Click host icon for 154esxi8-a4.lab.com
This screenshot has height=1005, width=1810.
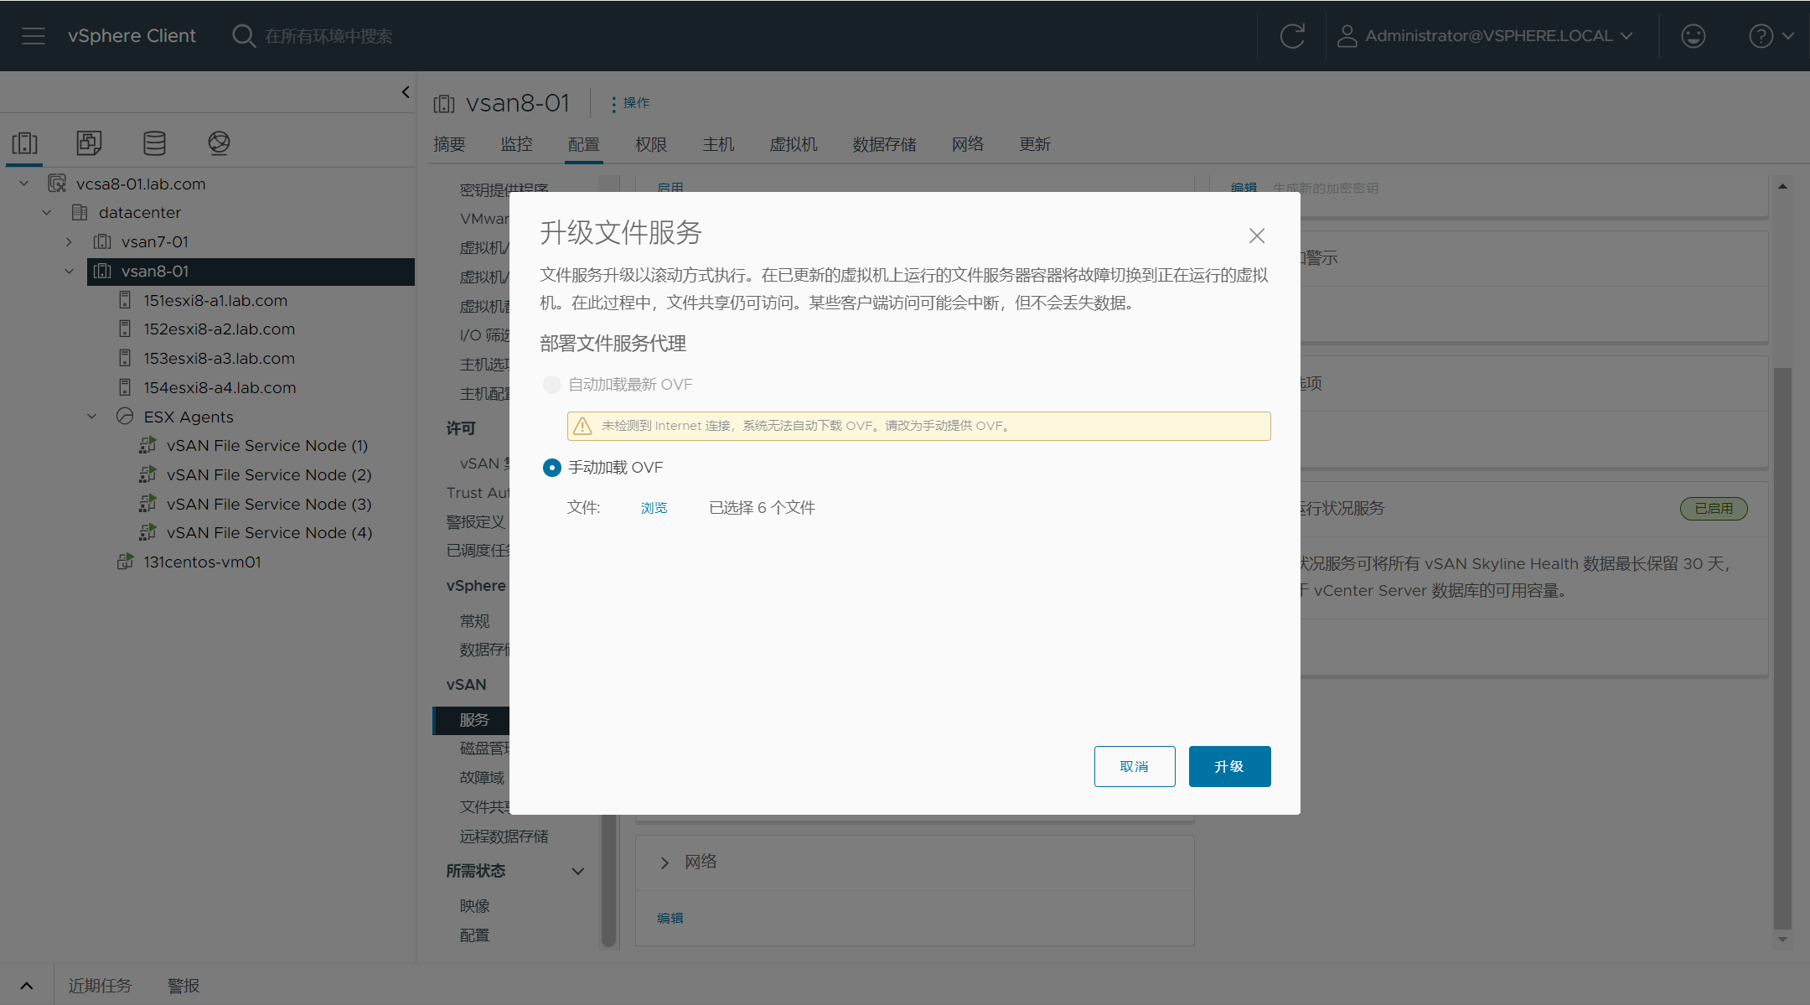(125, 387)
